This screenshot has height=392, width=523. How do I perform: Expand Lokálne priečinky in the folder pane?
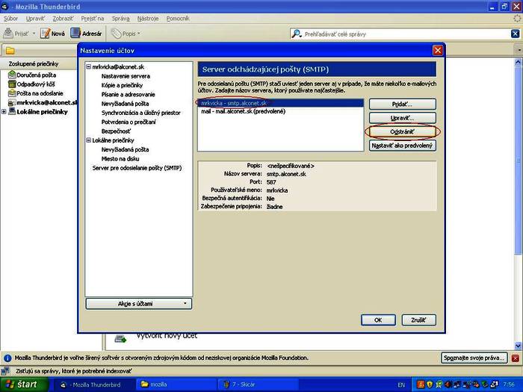coord(4,112)
